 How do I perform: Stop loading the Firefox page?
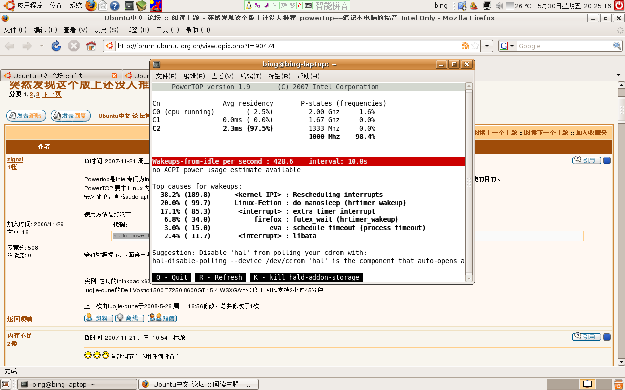pos(74,46)
